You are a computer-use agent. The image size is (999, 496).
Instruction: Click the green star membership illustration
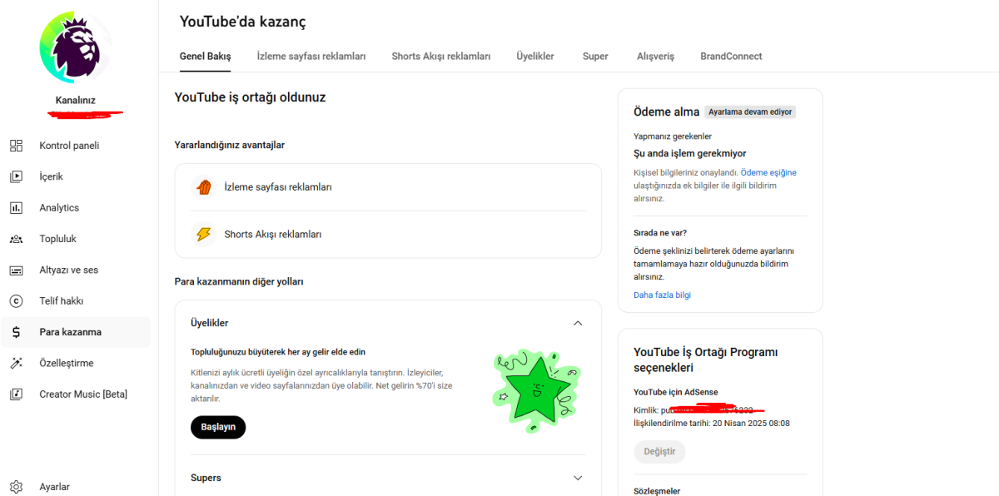tap(535, 389)
